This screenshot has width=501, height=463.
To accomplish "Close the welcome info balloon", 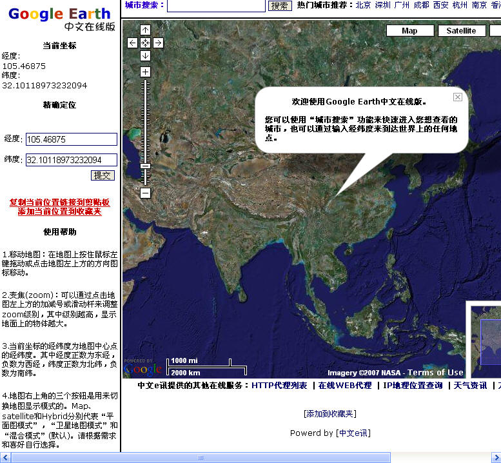I will coord(458,97).
